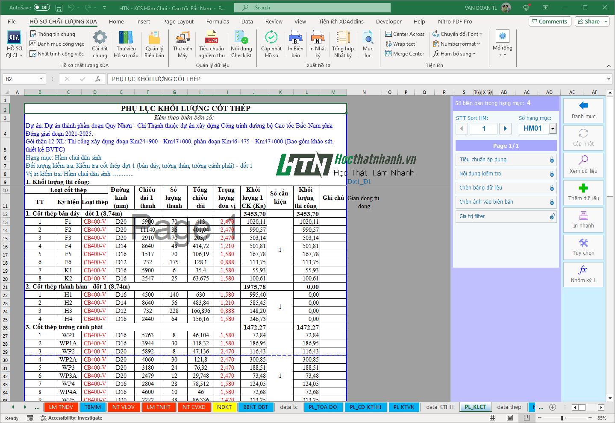615x423 pixels.
Task: Open the HM01 hạng mục dropdown arrow
Action: click(553, 128)
